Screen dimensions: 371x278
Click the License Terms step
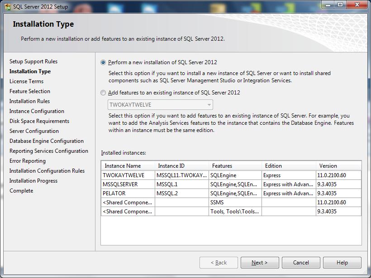(x=27, y=81)
